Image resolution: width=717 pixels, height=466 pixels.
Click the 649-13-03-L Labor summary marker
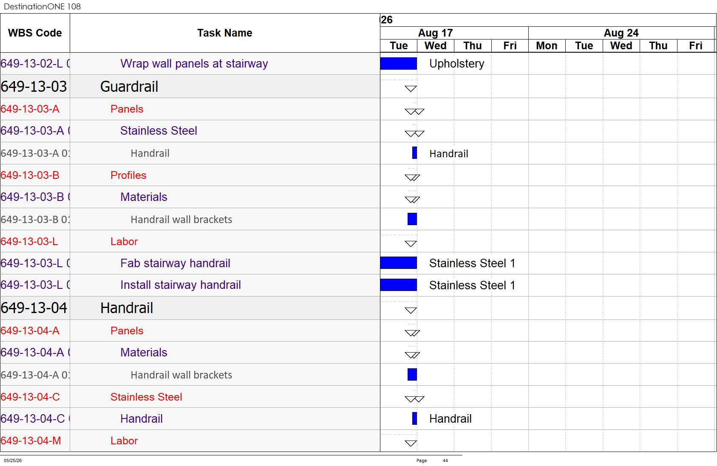(411, 244)
